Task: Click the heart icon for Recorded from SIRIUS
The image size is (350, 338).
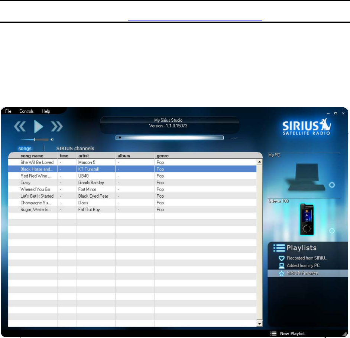Action: point(282,258)
